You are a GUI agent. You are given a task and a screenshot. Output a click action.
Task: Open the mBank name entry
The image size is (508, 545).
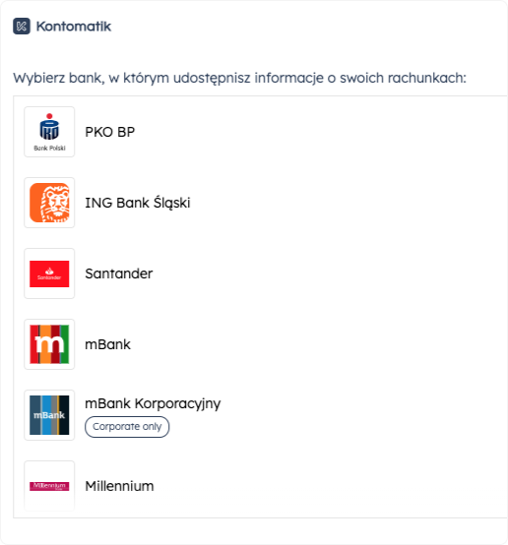108,344
